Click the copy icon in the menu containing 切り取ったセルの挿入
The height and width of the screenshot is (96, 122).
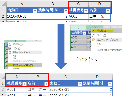coord(10,49)
